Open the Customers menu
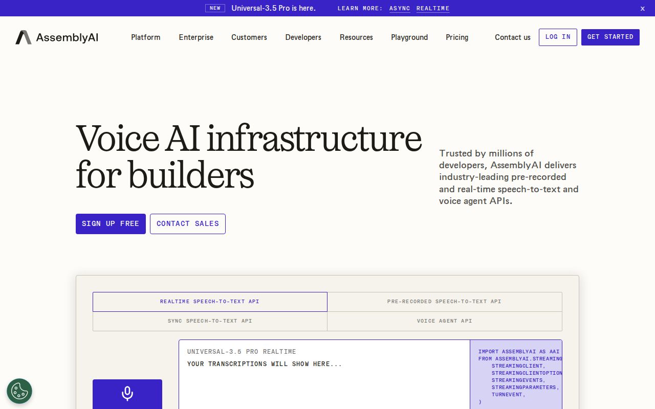The width and height of the screenshot is (655, 409). click(x=249, y=37)
